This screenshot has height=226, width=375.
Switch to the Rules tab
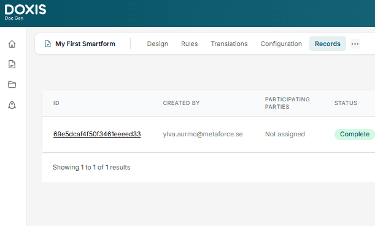tap(190, 44)
